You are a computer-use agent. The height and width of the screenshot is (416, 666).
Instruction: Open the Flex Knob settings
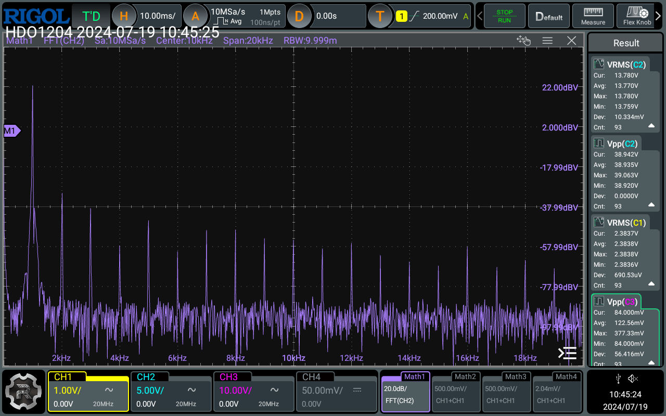(637, 16)
